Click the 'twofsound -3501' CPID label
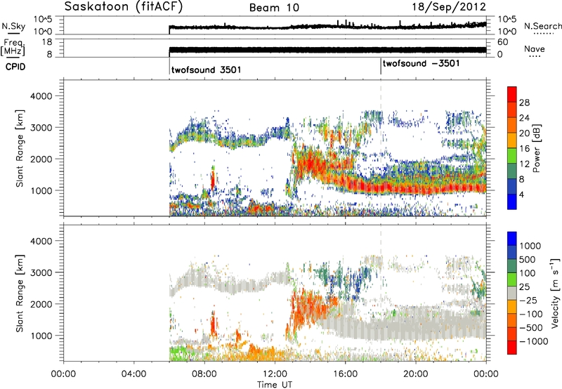Image resolution: width=562 pixels, height=389 pixels. [421, 64]
